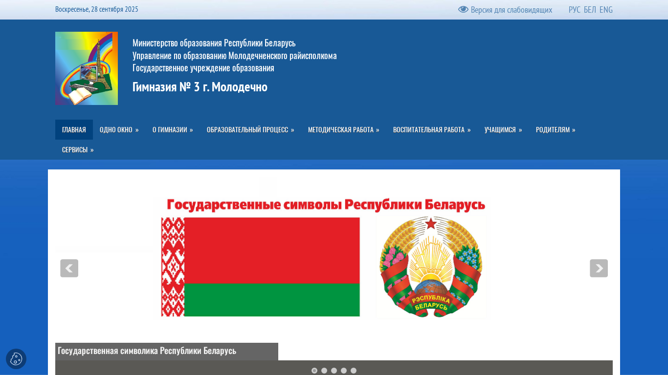668x375 pixels.
Task: Expand the ВОСПИТАТЕЛЬНАЯ РАБОТА menu
Action: pos(432,130)
